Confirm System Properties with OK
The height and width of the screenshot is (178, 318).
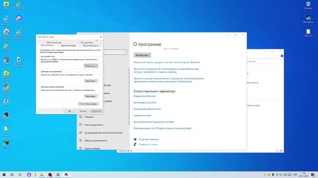tap(70, 111)
